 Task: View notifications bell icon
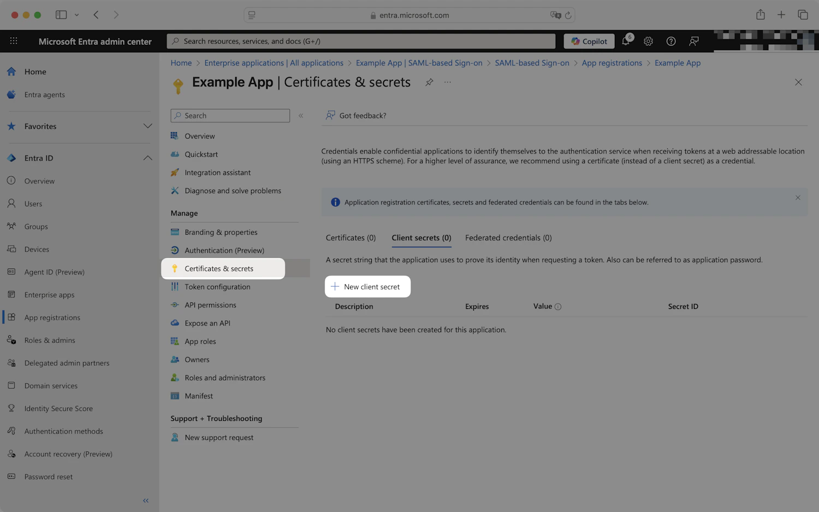click(x=626, y=41)
